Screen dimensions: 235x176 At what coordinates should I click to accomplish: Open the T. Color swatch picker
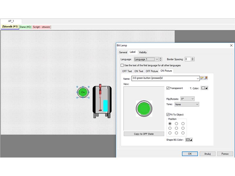(x=204, y=88)
